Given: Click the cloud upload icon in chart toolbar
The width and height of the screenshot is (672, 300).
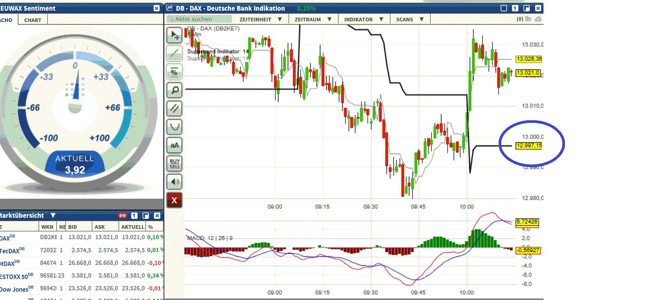Looking at the screenshot, I should pyautogui.click(x=538, y=19).
